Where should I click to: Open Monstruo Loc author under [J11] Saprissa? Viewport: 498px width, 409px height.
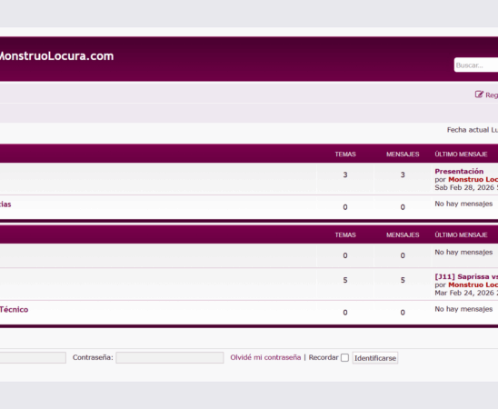[473, 284]
